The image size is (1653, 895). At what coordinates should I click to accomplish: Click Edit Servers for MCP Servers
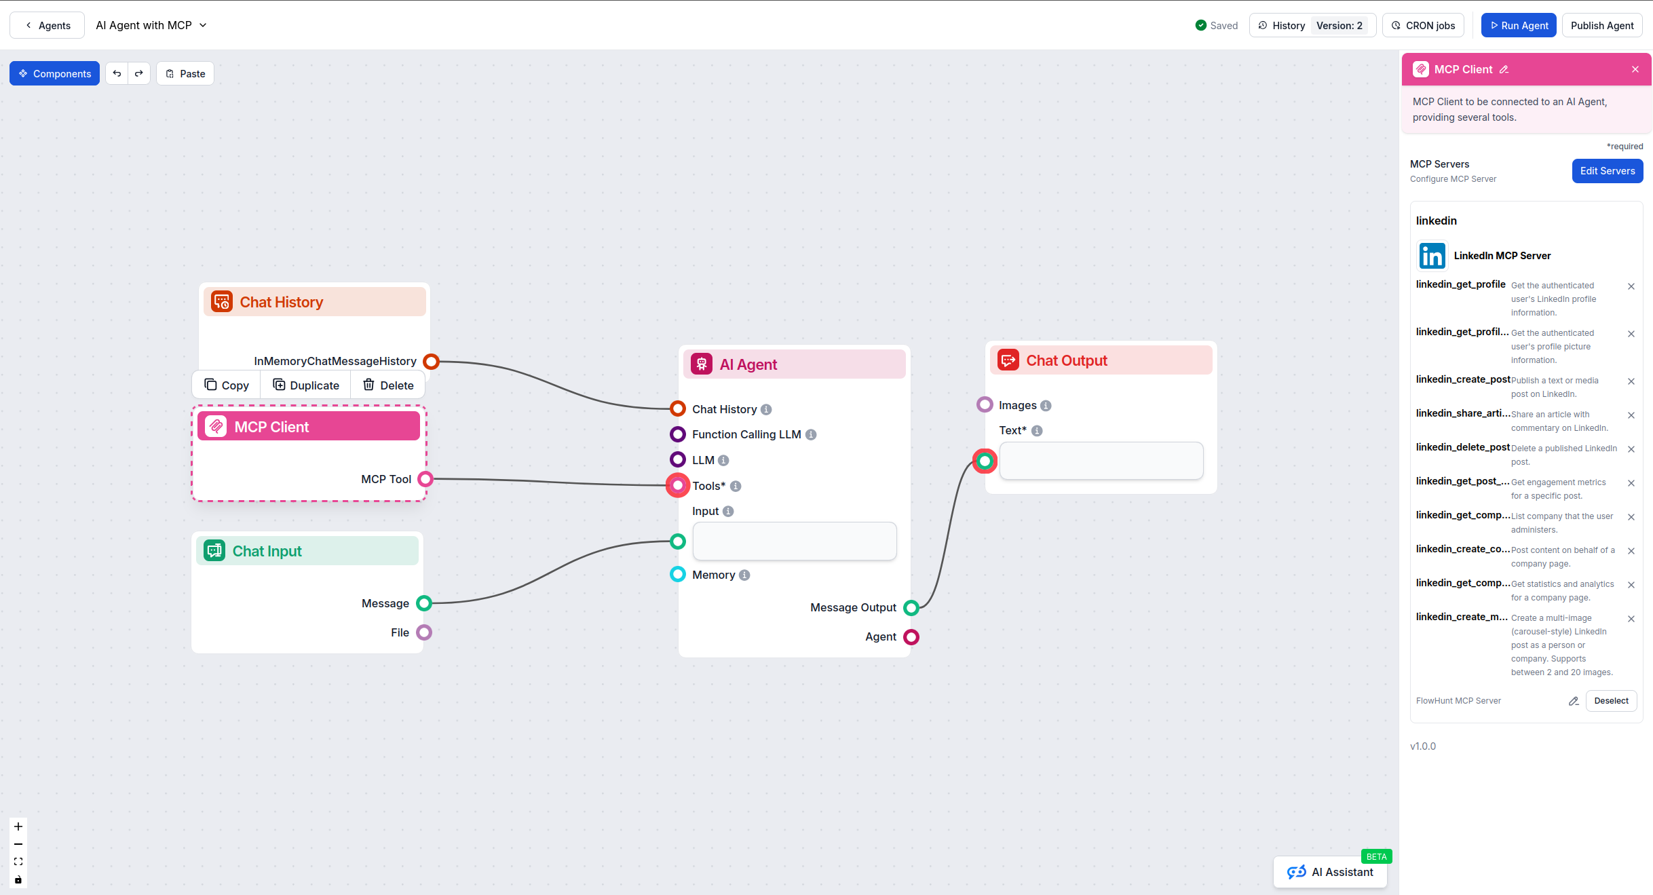[1607, 170]
